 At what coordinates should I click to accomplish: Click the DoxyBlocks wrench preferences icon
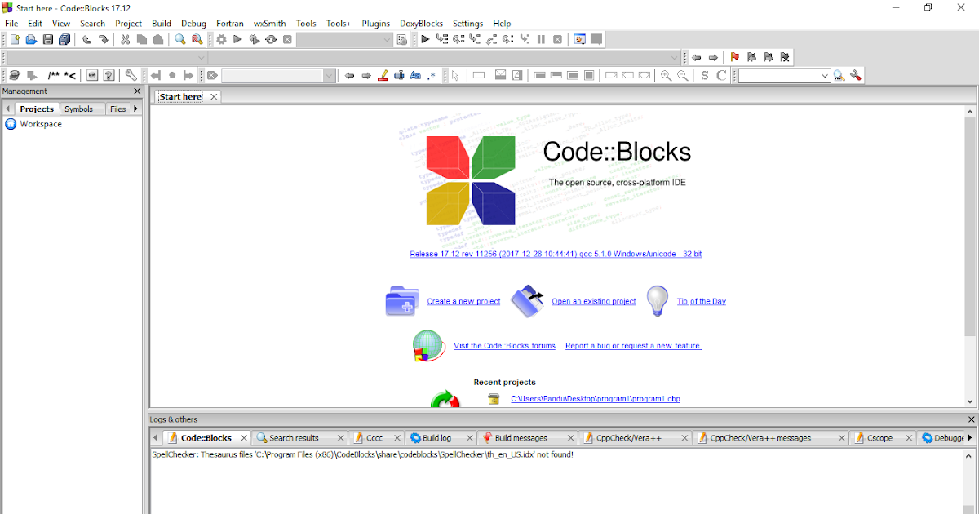[x=131, y=75]
